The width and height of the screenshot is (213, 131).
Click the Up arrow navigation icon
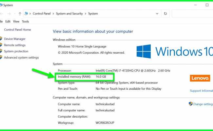[x=20, y=13]
